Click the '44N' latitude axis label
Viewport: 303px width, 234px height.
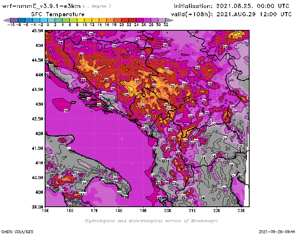[39, 75]
